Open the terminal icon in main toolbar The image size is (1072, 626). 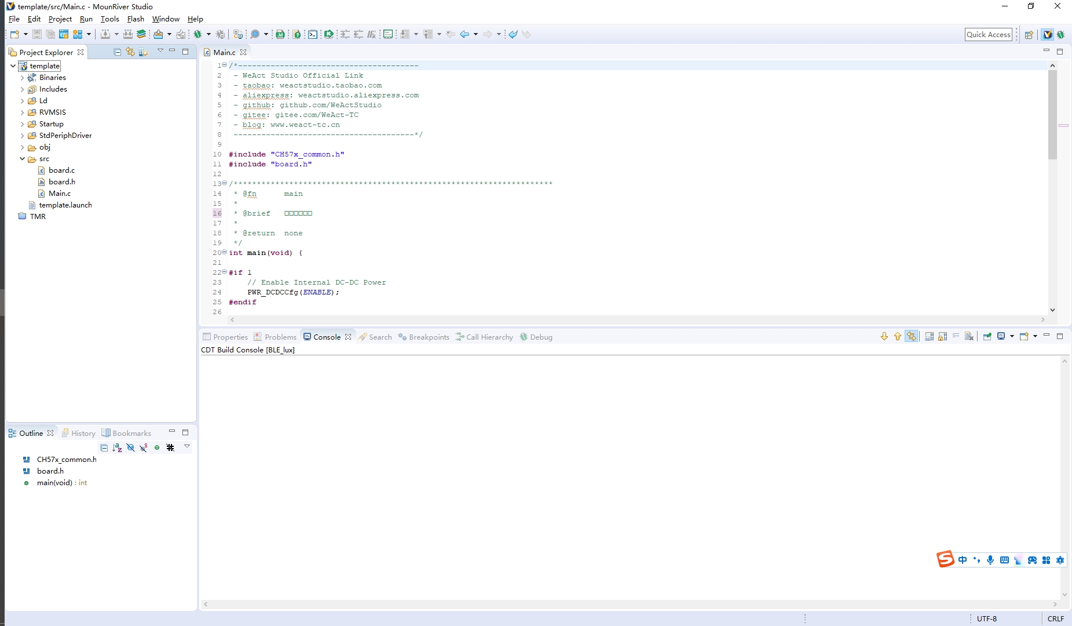click(x=313, y=34)
